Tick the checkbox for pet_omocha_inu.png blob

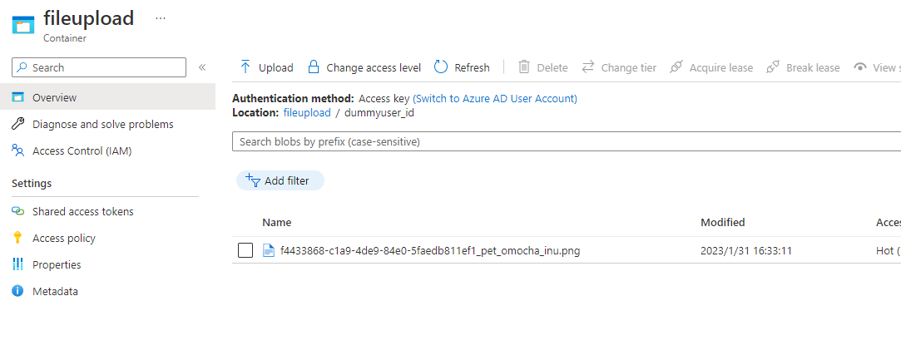click(245, 250)
